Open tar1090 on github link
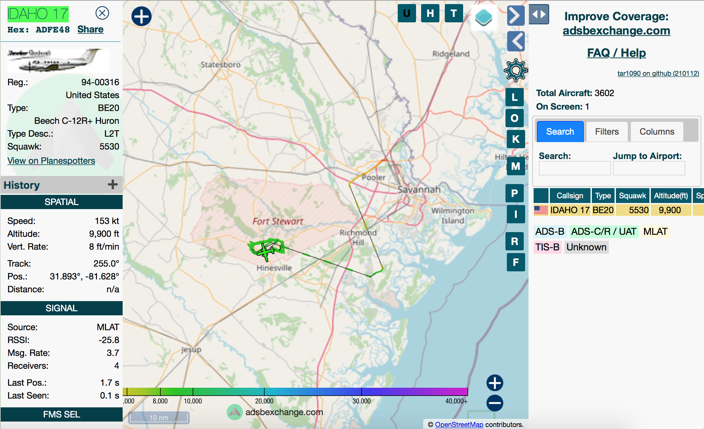The height and width of the screenshot is (429, 704). coord(658,73)
